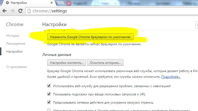Image resolution: width=198 pixels, height=111 pixels.
Task: Click the page icon in address bar
Action: 29,11
